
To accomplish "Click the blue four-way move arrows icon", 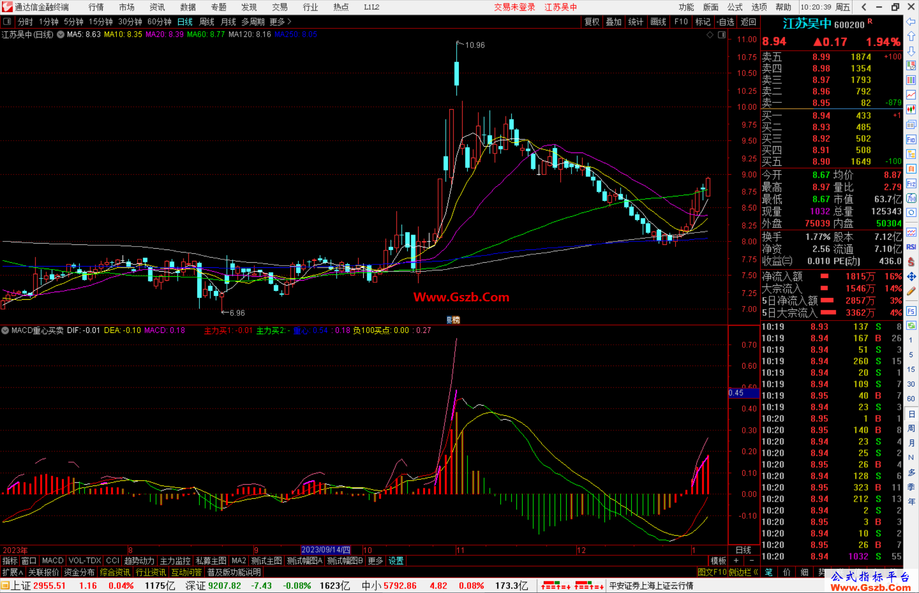I will tap(911, 277).
